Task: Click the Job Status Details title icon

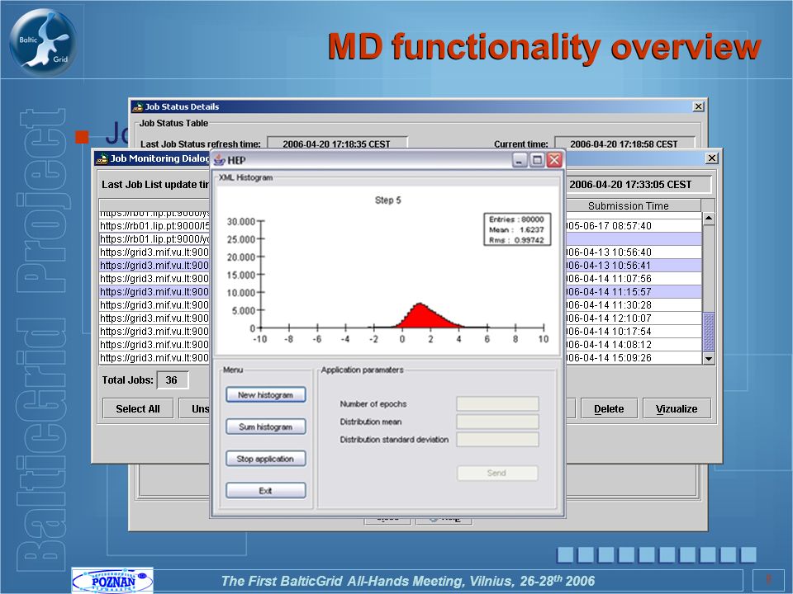Action: tap(138, 107)
